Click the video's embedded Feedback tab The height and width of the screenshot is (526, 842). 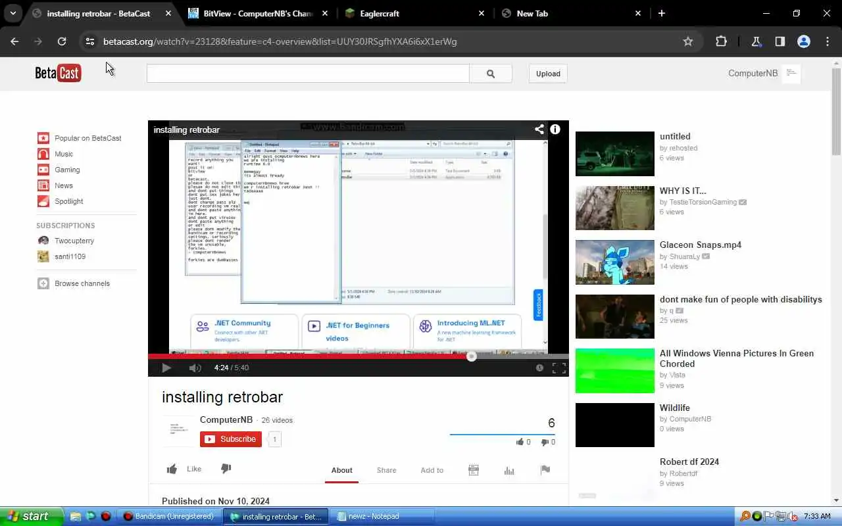pos(538,305)
